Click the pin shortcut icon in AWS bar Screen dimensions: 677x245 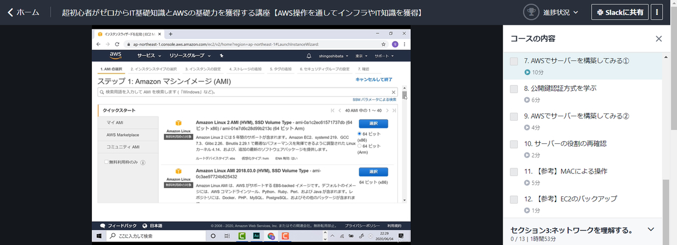click(222, 56)
